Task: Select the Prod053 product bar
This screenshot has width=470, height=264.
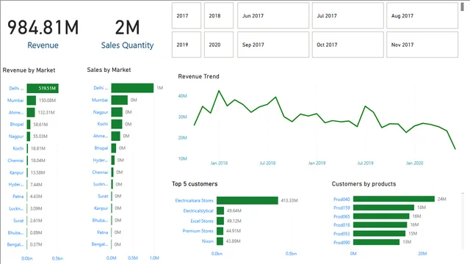Action: pyautogui.click(x=379, y=233)
